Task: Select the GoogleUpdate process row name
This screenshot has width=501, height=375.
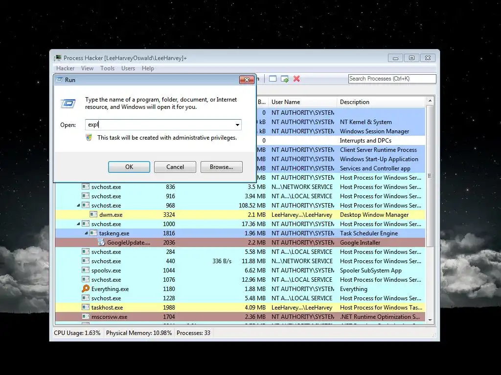Action: 129,243
